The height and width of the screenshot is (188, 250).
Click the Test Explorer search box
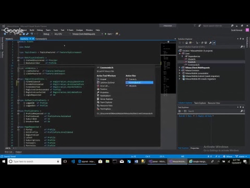[x=214, y=111]
